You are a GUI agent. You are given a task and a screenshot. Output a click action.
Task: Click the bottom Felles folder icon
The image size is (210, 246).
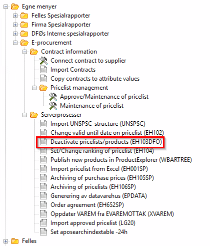(x=15, y=241)
